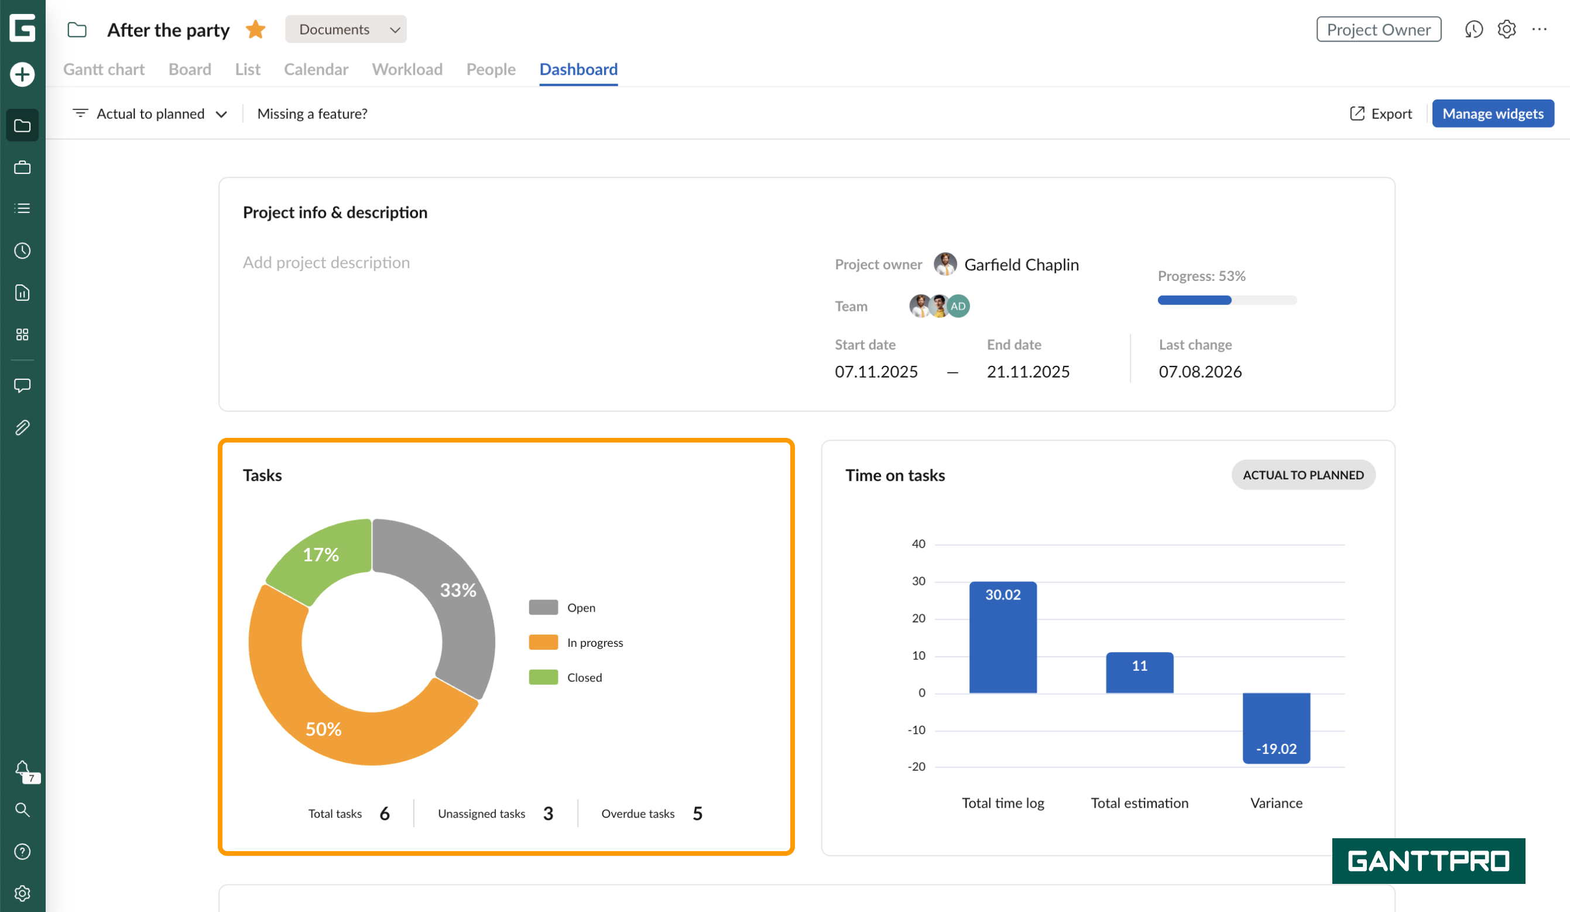Open the Portfolios briefcase icon in the sidebar

point(22,167)
